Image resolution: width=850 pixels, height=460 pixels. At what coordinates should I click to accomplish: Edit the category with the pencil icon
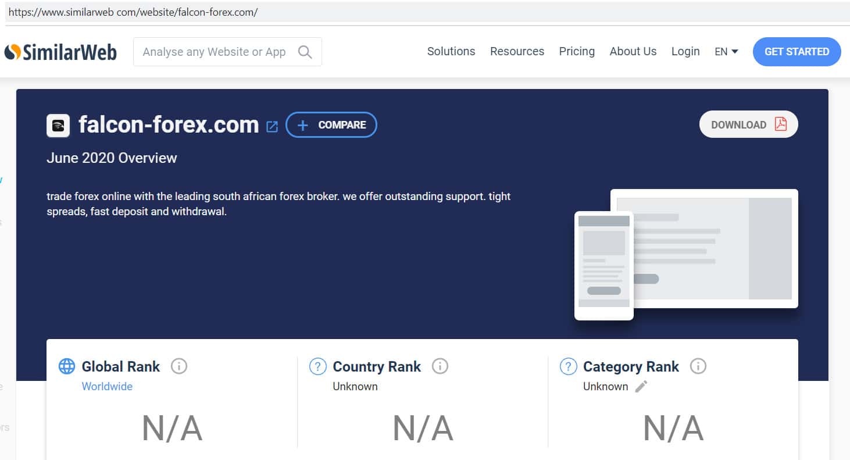(x=641, y=386)
